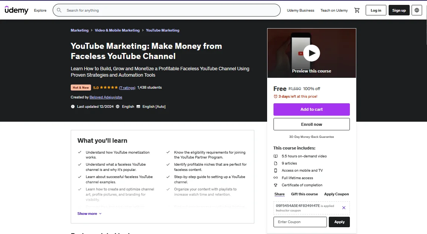Go to Marketing breadcrumb
The height and width of the screenshot is (234, 427).
point(79,30)
